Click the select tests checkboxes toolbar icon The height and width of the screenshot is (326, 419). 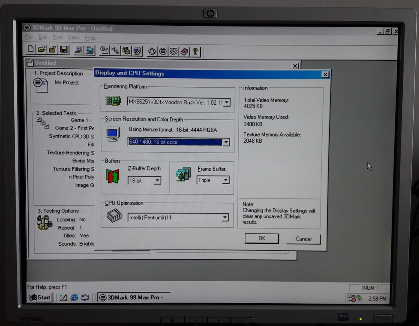point(115,51)
